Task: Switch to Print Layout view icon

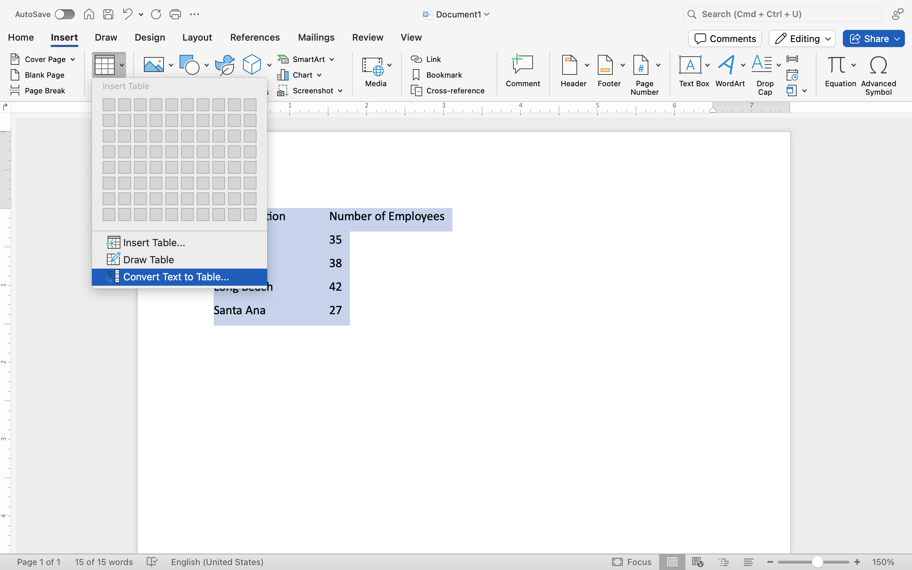Action: 672,562
